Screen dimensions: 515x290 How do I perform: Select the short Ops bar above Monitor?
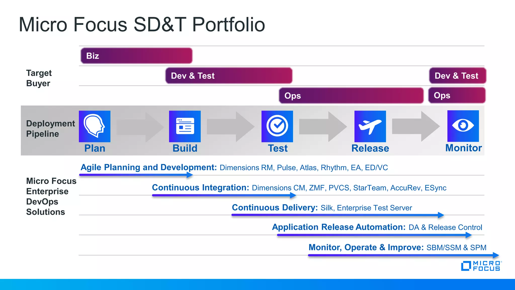pyautogui.click(x=457, y=95)
